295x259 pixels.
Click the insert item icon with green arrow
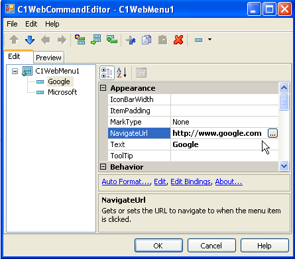click(95, 40)
